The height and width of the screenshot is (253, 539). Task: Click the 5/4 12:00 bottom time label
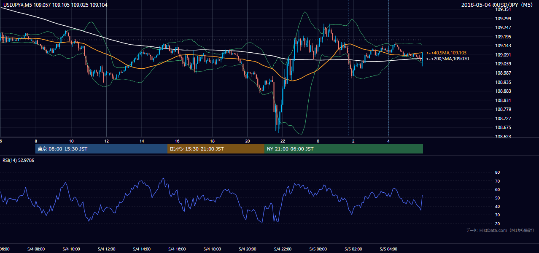click(106, 249)
